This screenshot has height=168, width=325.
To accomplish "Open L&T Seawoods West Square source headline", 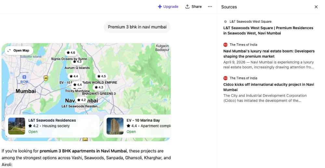I will pyautogui.click(x=268, y=30).
